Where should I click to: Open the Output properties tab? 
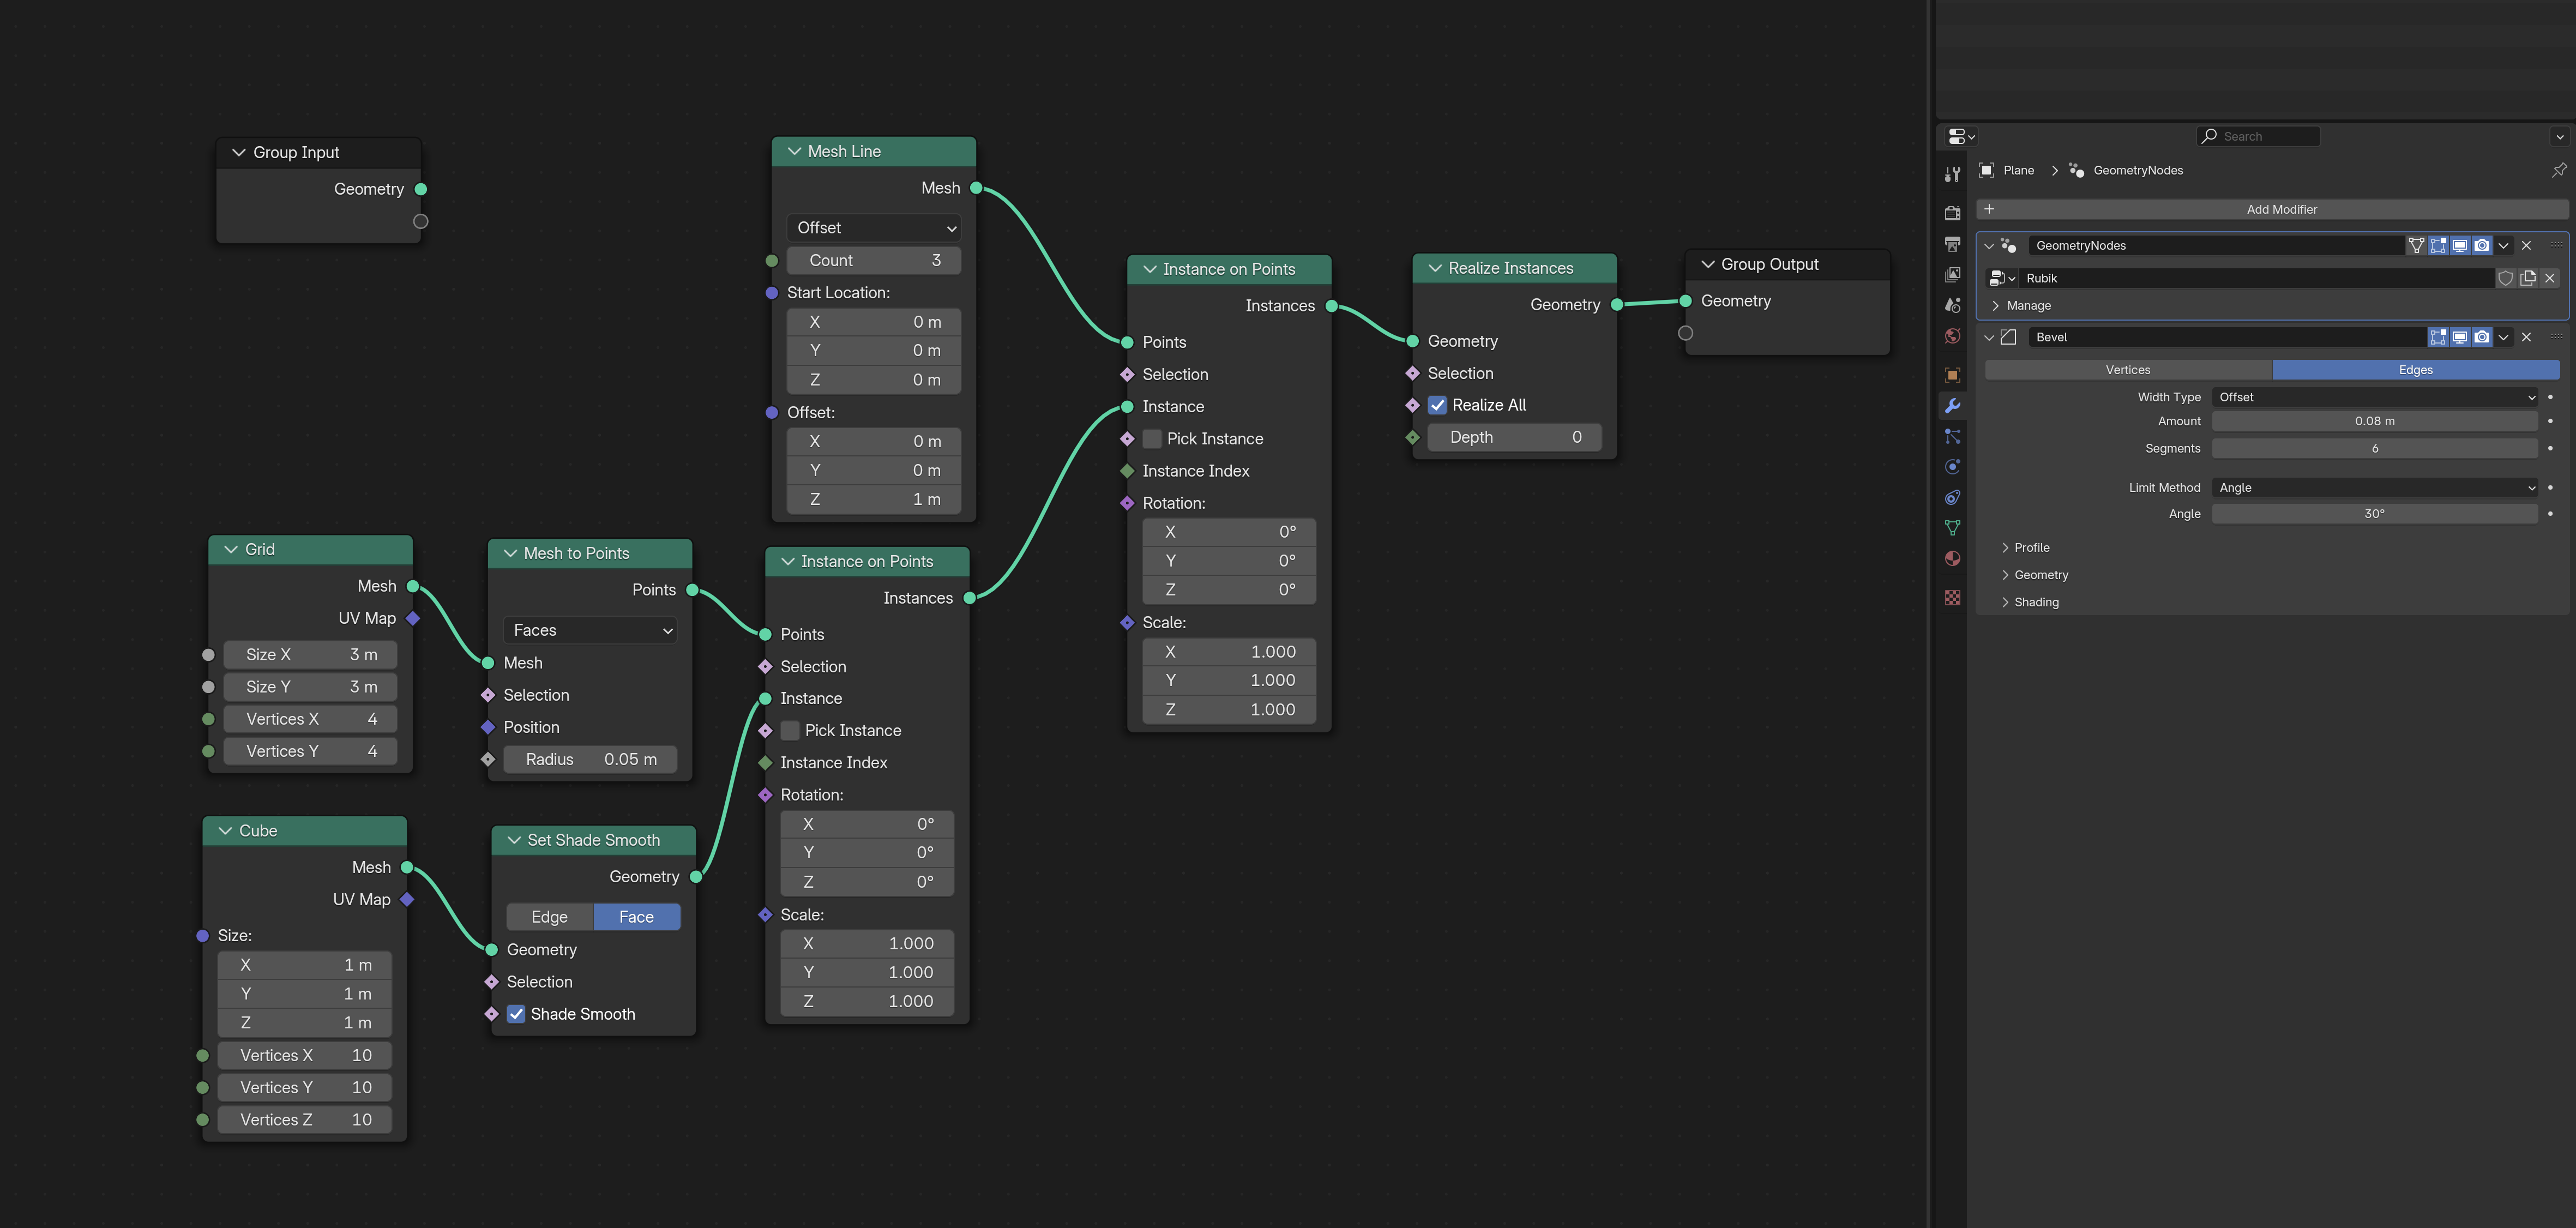coord(1952,244)
